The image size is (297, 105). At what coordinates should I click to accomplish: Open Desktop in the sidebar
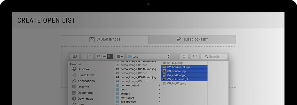(x=81, y=87)
